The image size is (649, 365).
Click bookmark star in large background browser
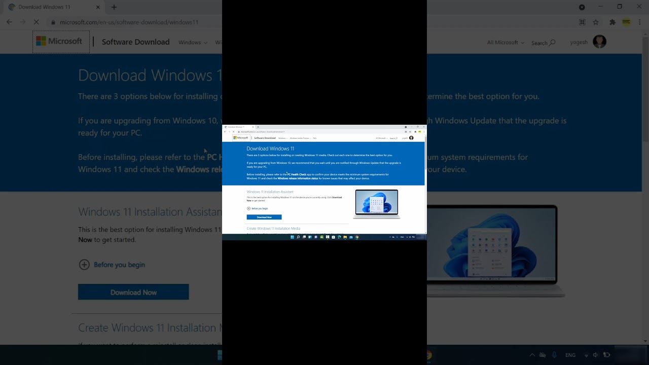(x=596, y=22)
